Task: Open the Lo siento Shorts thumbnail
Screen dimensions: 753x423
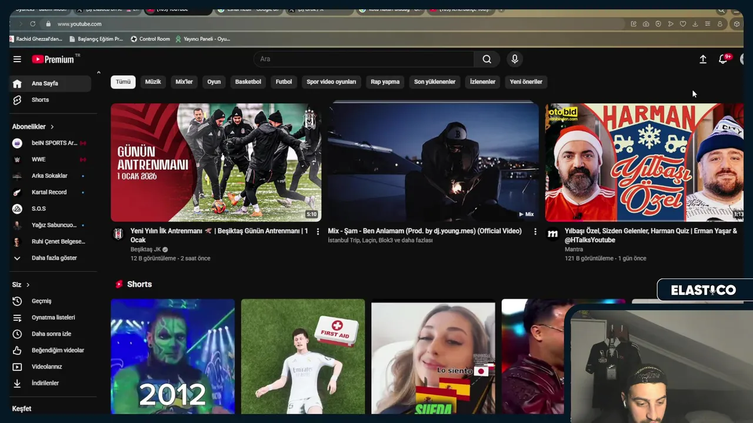Action: (433, 357)
